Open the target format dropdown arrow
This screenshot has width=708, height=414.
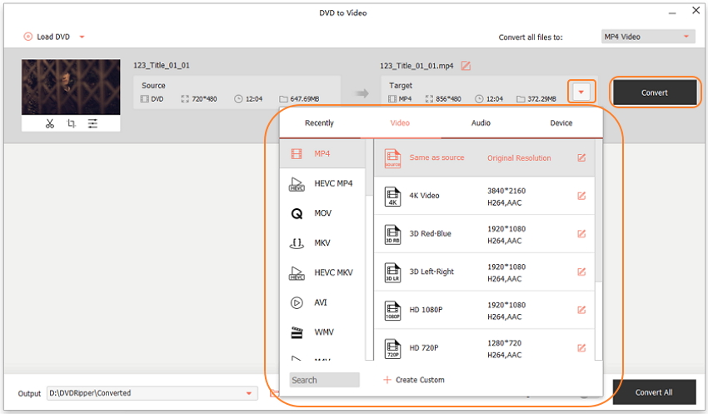pos(581,92)
